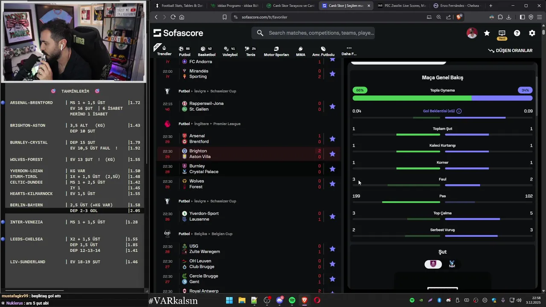This screenshot has height=307, width=546.
Task: Unfavorite the Rapperswil-Jona–St. Gallen match star
Action: click(332, 106)
